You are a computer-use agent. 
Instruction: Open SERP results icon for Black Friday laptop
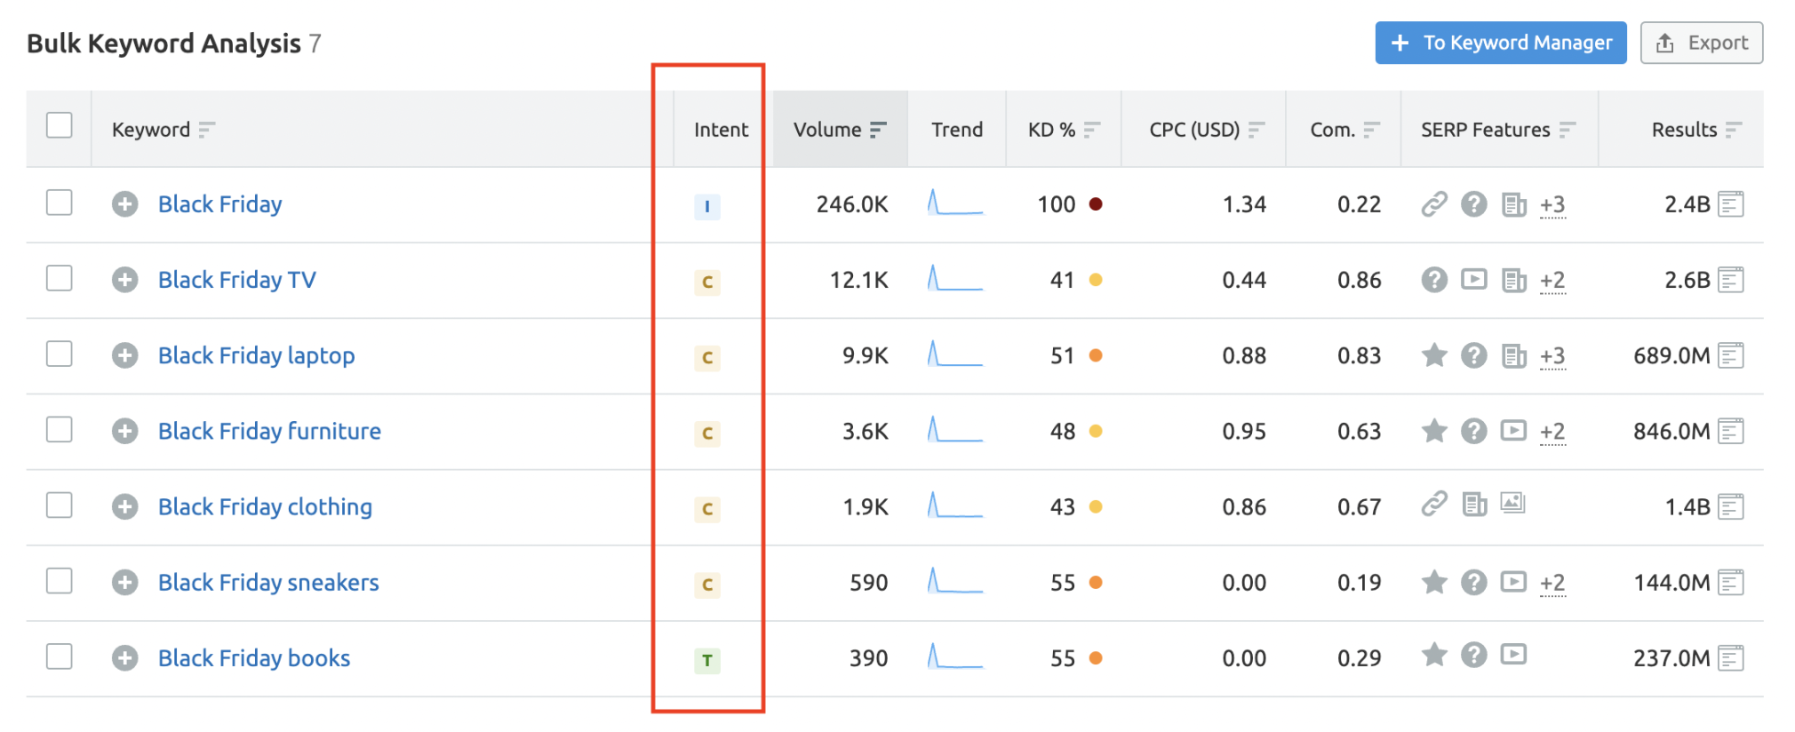point(1730,356)
